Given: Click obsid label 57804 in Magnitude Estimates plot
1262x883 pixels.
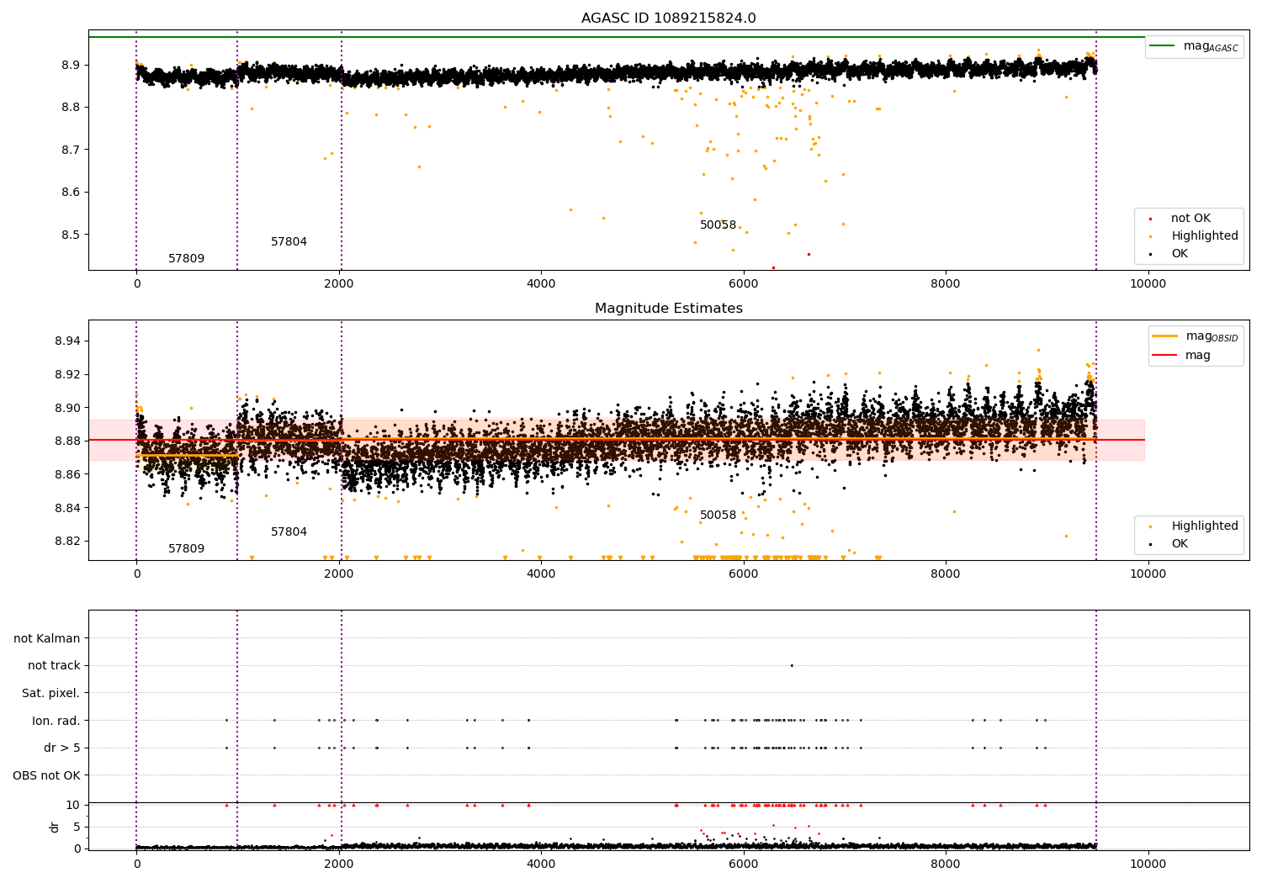Looking at the screenshot, I should [x=289, y=532].
